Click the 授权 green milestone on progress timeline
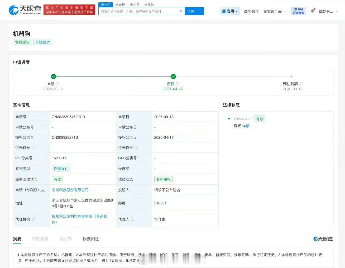Screen dimensions: 345x268 [x=173, y=76]
